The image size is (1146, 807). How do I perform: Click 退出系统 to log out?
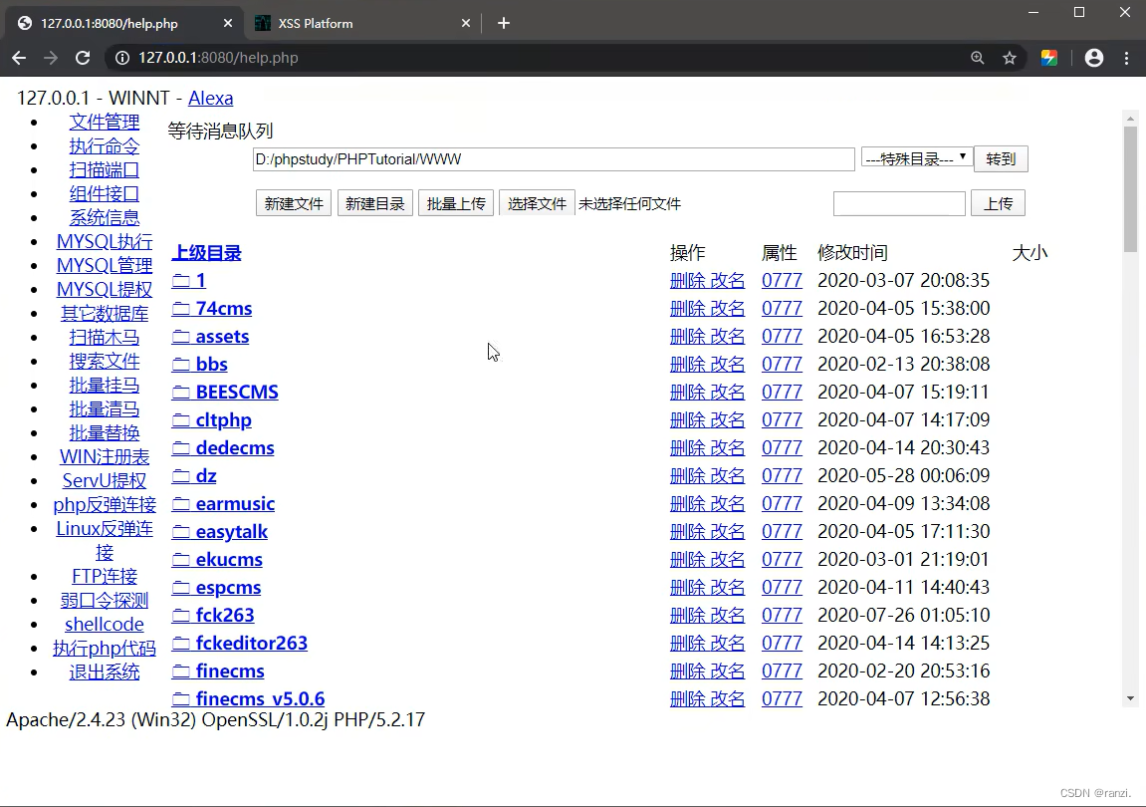[x=105, y=672]
